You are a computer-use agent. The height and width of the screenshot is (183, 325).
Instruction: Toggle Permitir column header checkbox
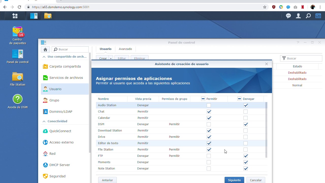coord(203,99)
